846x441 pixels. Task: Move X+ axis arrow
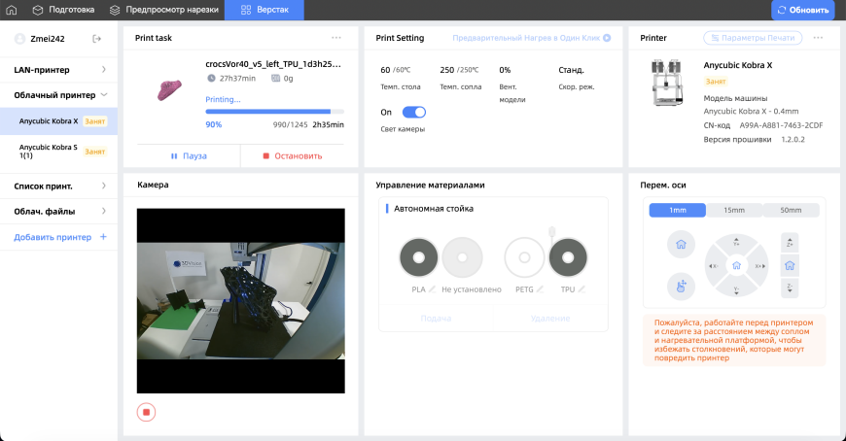(760, 266)
